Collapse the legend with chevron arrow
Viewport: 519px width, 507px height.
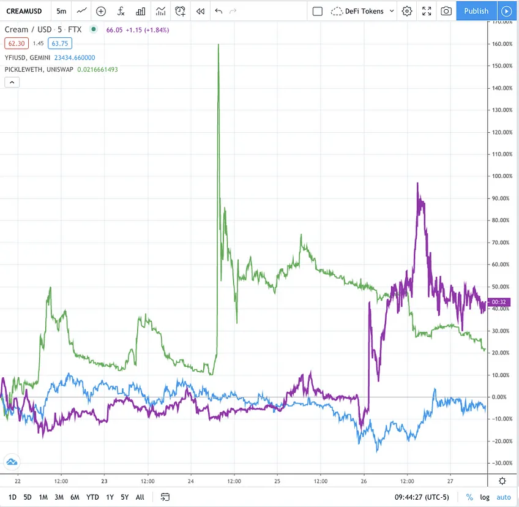12,82
